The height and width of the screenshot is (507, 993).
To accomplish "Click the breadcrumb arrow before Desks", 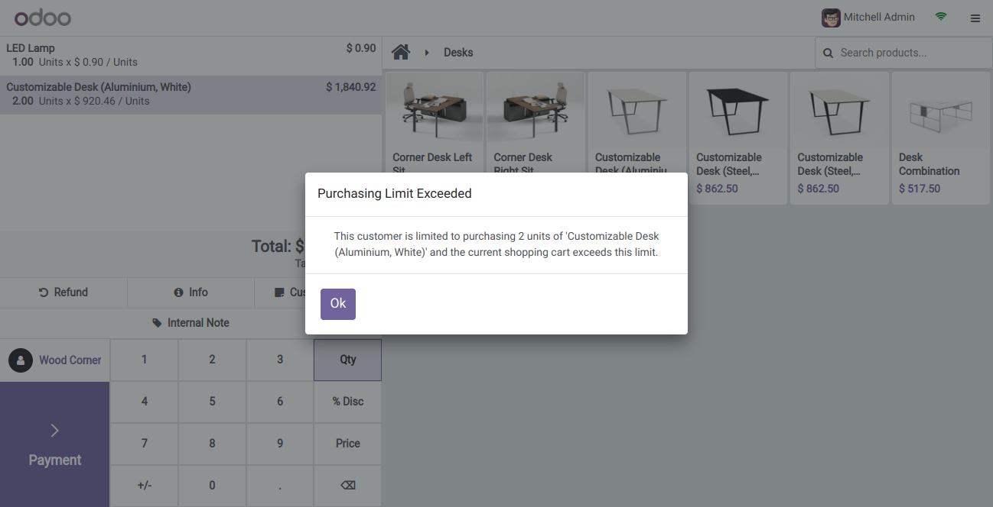I will [x=427, y=53].
